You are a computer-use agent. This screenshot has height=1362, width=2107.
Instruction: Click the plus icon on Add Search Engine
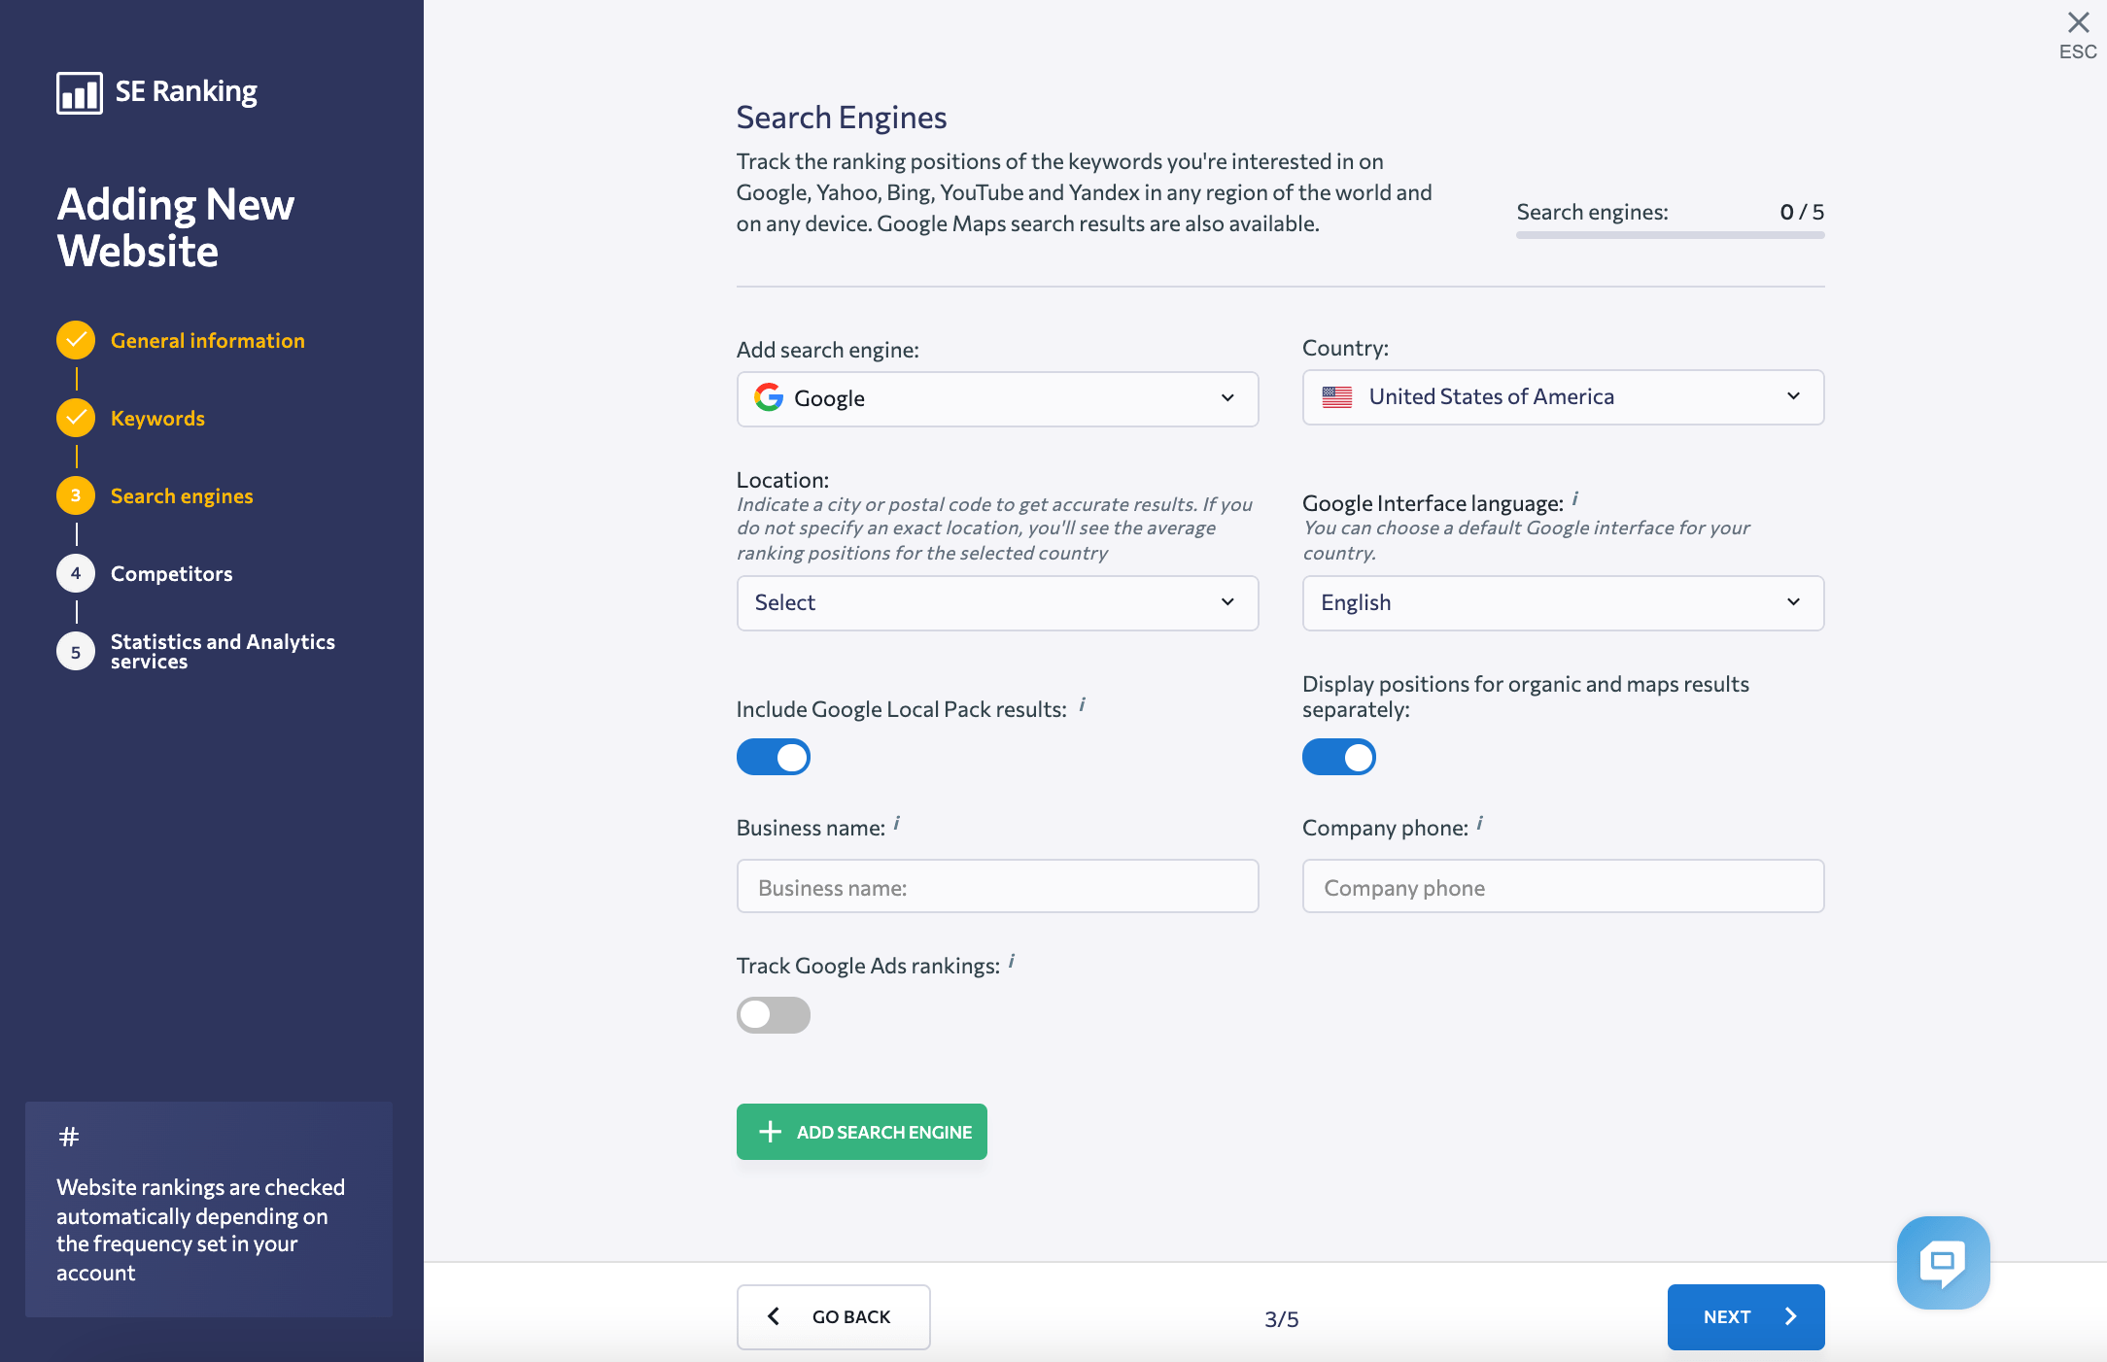tap(770, 1132)
